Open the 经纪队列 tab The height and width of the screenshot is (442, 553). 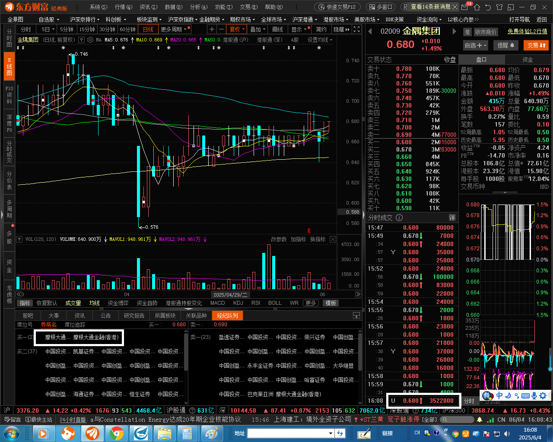click(227, 316)
